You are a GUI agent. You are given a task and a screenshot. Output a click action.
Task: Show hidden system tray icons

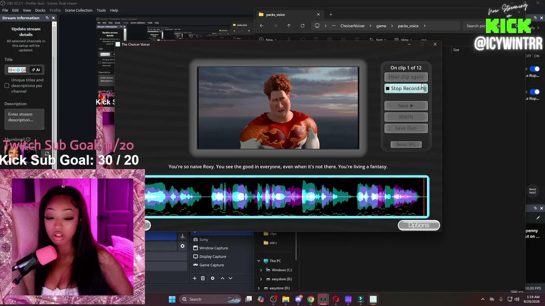[x=482, y=299]
